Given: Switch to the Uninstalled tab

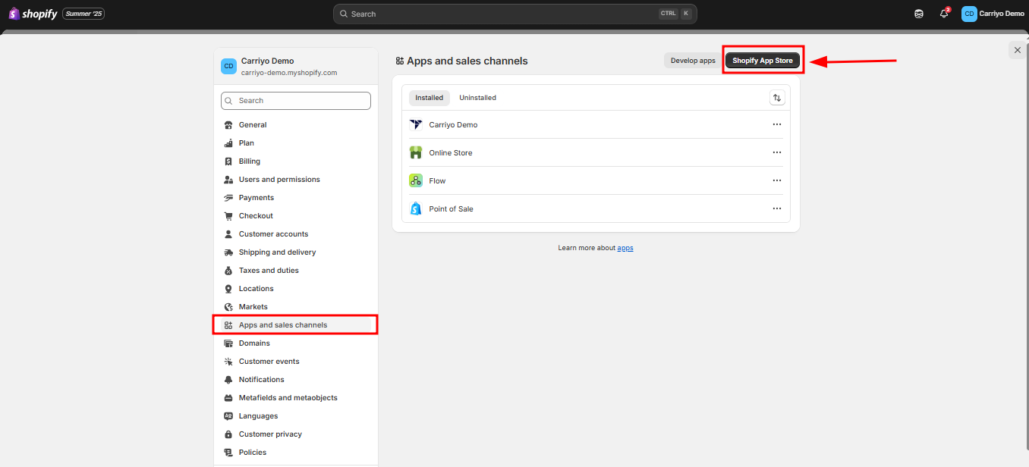Looking at the screenshot, I should [x=478, y=98].
